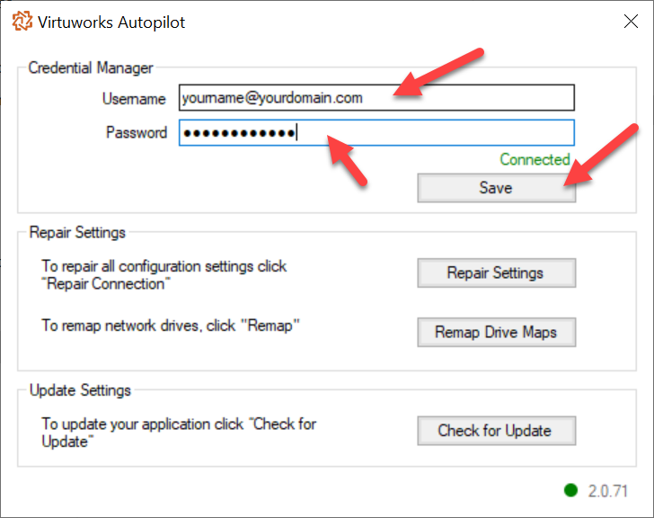The image size is (654, 518).
Task: Click the Check for Update button
Action: coord(496,431)
